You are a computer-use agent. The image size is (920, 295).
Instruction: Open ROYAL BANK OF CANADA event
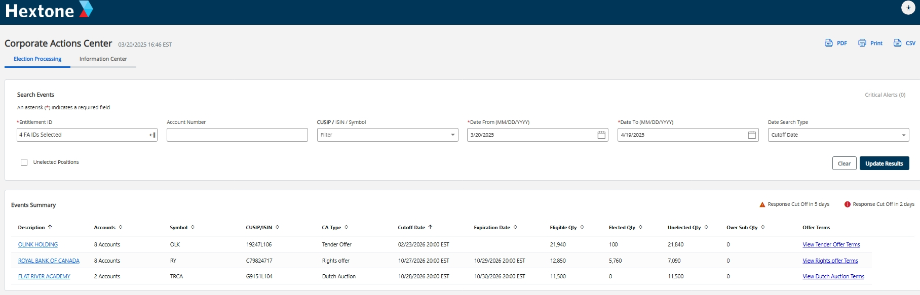pyautogui.click(x=49, y=261)
